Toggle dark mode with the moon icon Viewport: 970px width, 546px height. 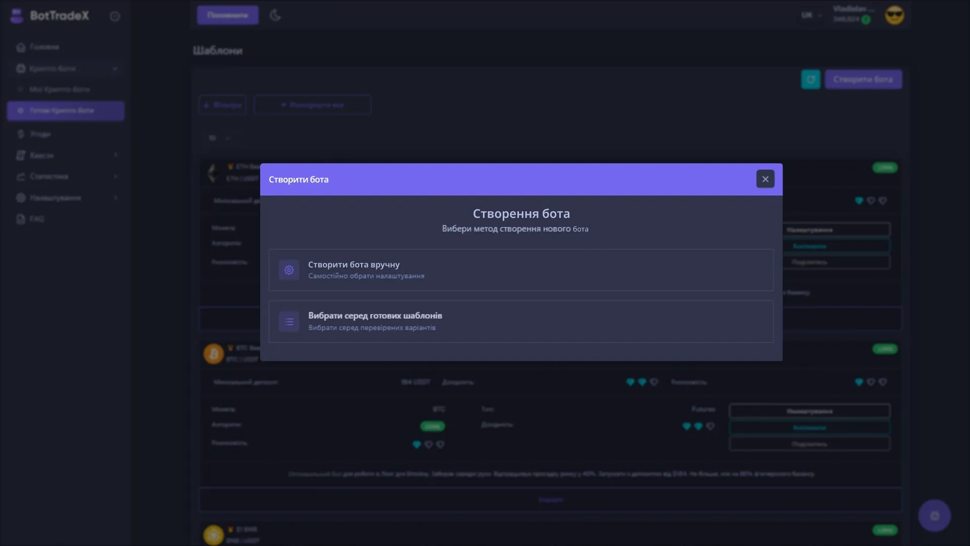pos(275,15)
